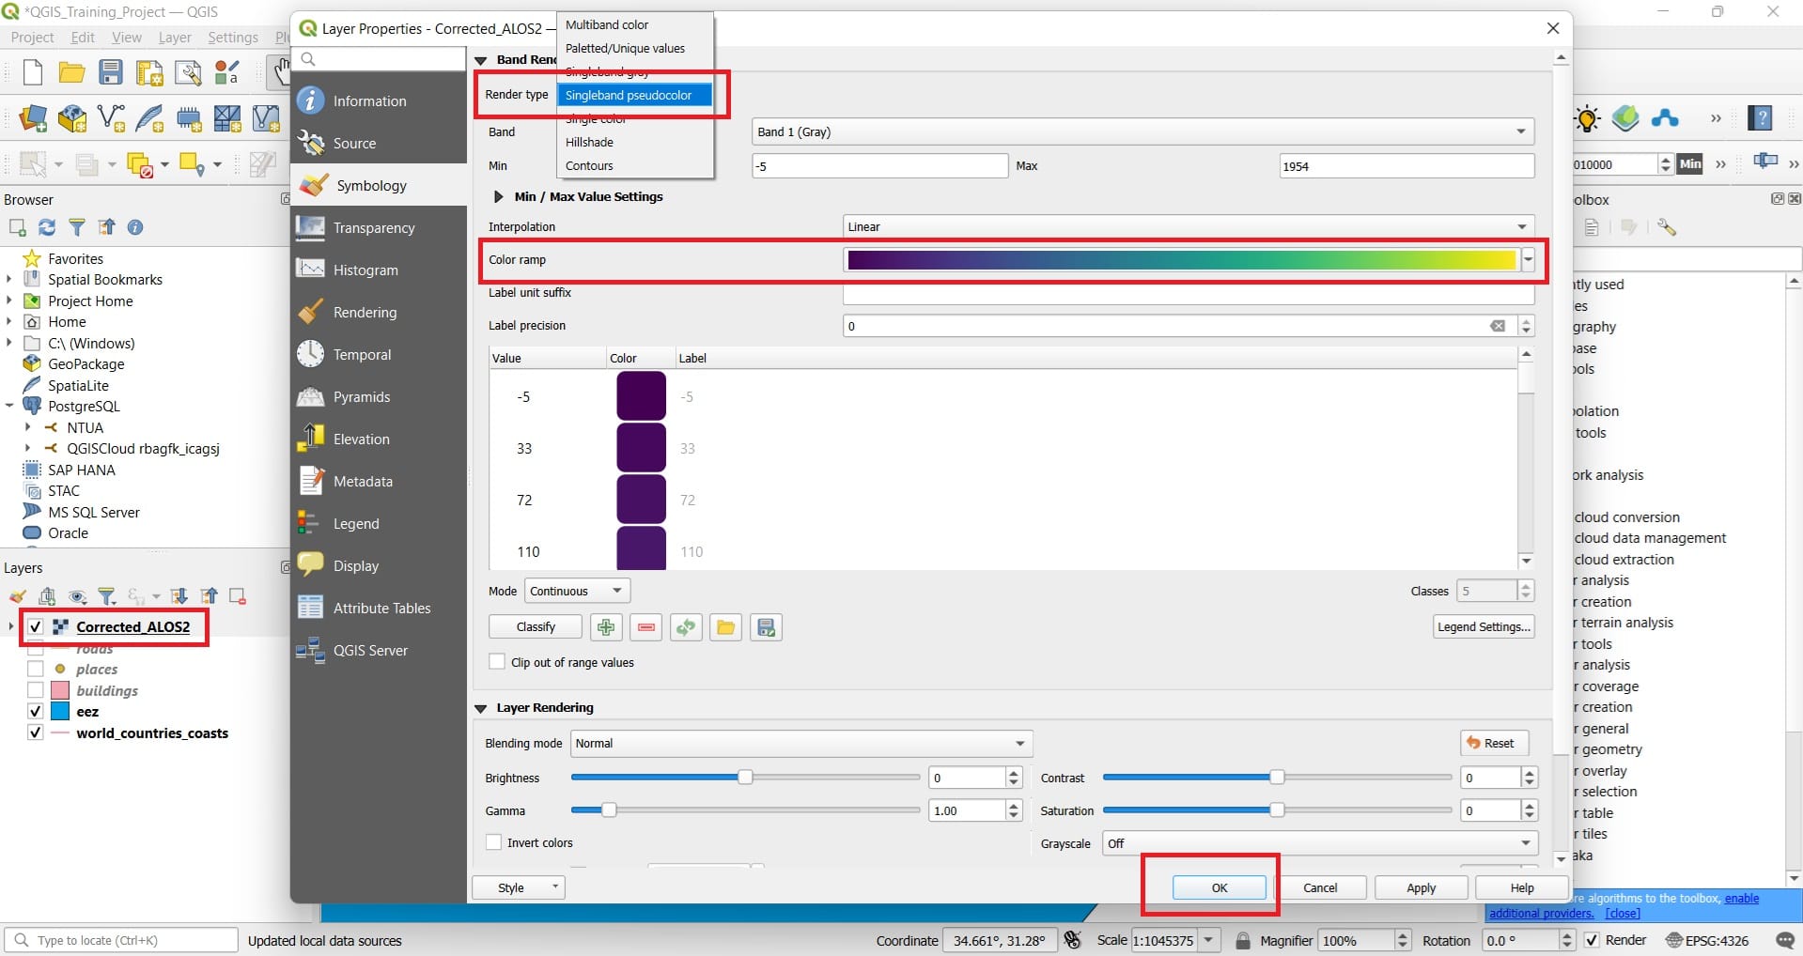1803x956 pixels.
Task: Open Legend Settings dialog
Action: click(1484, 627)
